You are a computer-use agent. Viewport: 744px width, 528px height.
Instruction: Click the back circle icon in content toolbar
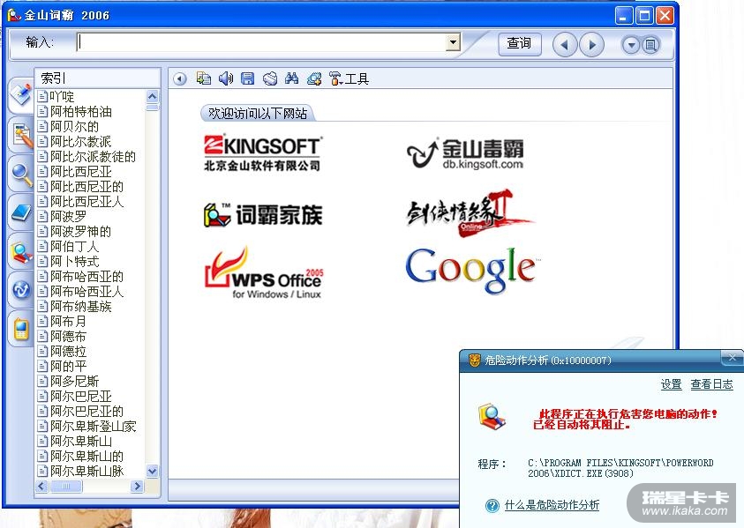coord(180,78)
